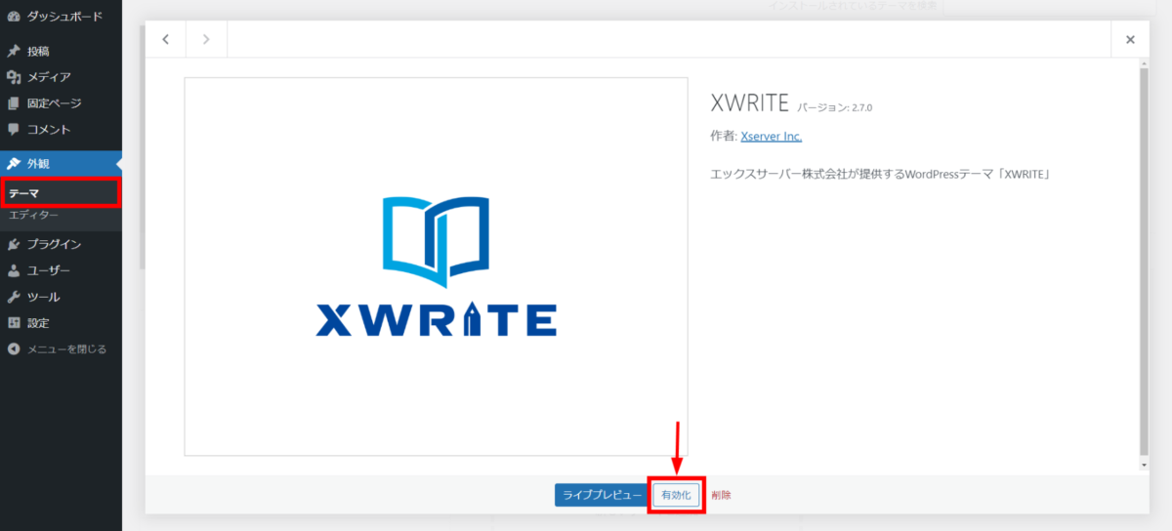Click the plug icon beside プラグイン
1172x531 pixels.
pos(14,244)
